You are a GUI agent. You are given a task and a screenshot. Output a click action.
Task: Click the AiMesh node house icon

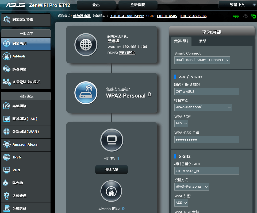[x=111, y=191]
